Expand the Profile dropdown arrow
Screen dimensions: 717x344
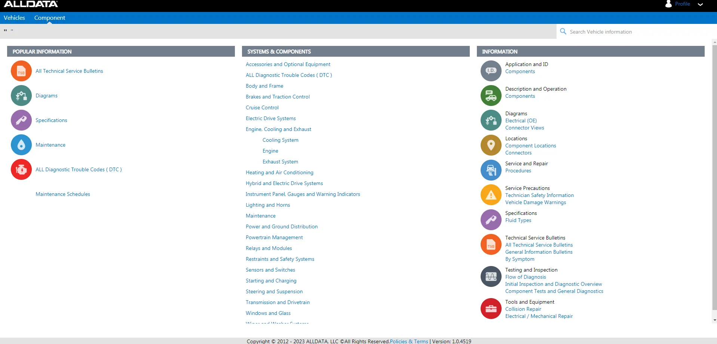700,4
